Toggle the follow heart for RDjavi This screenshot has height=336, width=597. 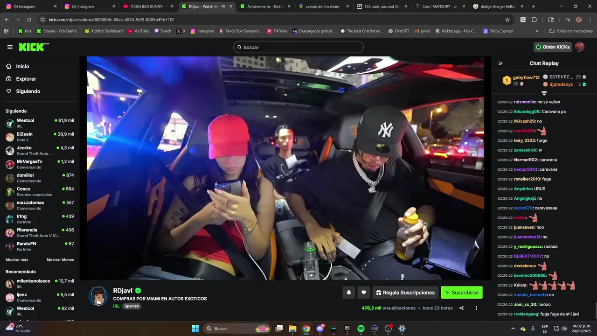pos(364,293)
